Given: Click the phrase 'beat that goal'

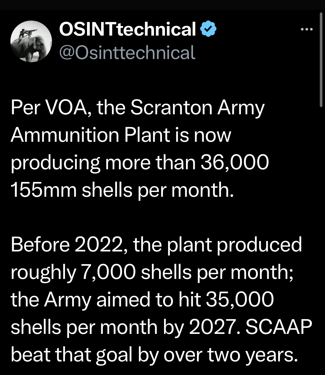Looking at the screenshot, I should (71, 355).
